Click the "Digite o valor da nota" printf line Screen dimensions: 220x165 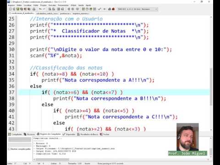point(101,49)
